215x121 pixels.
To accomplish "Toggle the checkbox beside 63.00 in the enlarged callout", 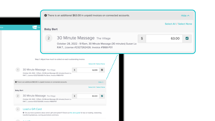I will point(187,38).
